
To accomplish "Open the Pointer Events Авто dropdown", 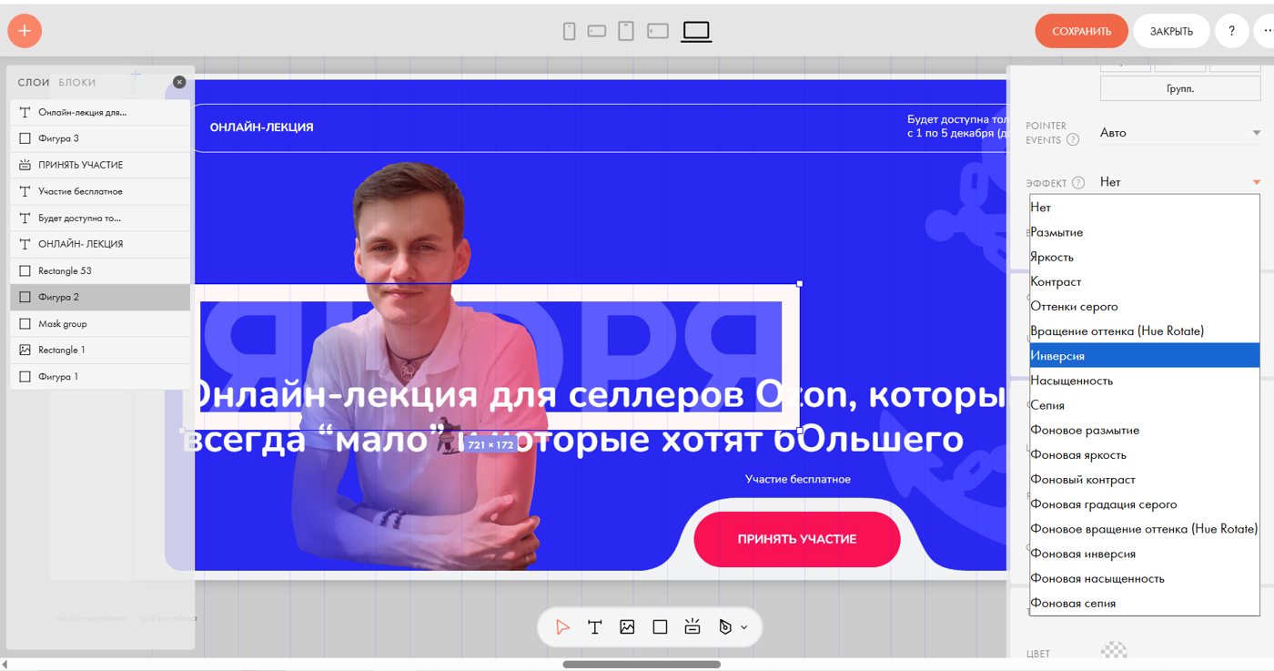I will [x=1180, y=133].
